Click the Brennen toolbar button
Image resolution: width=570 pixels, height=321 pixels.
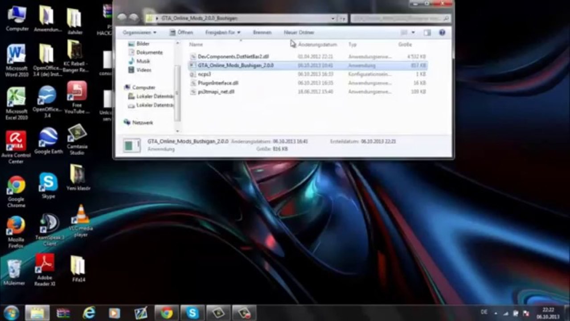coord(262,33)
